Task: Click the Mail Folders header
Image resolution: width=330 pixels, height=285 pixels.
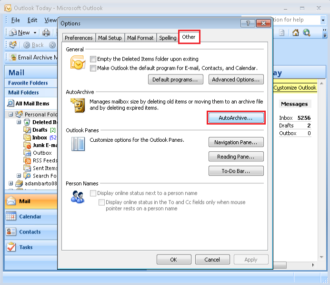Action: pyautogui.click(x=31, y=93)
